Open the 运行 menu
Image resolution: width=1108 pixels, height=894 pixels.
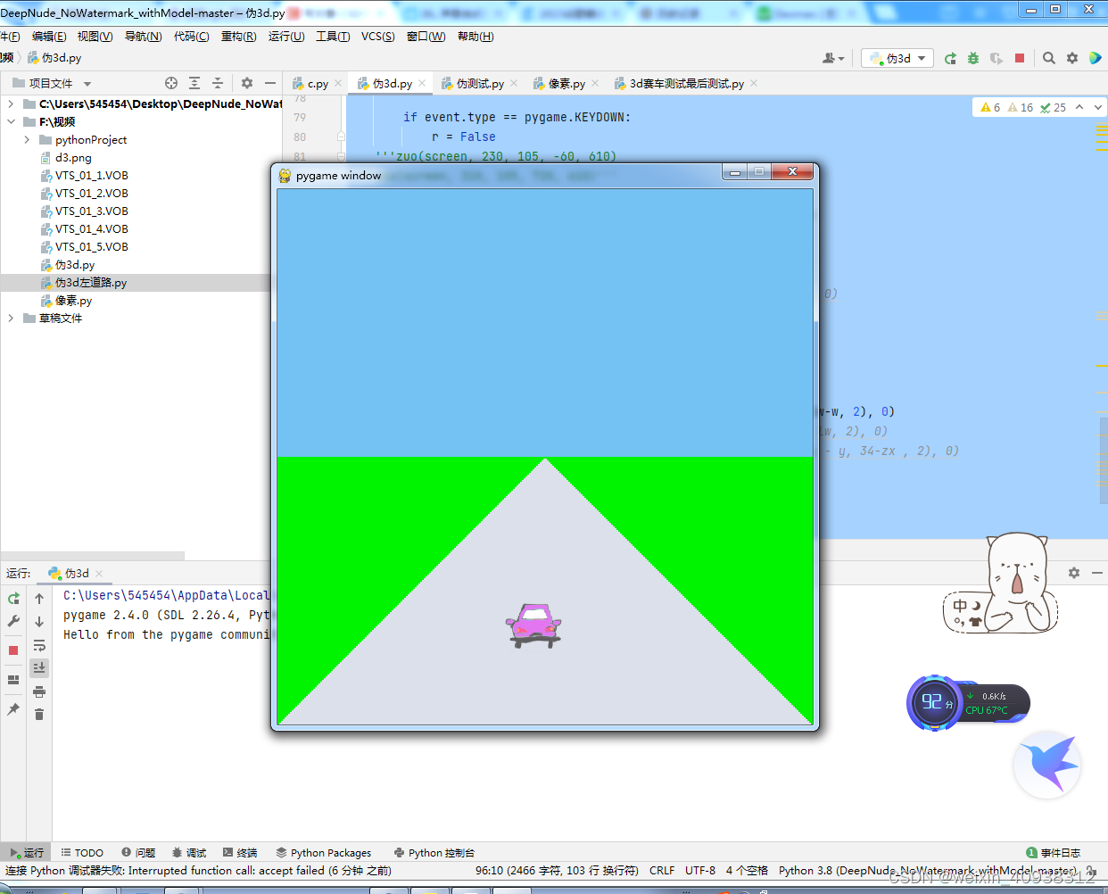(284, 37)
